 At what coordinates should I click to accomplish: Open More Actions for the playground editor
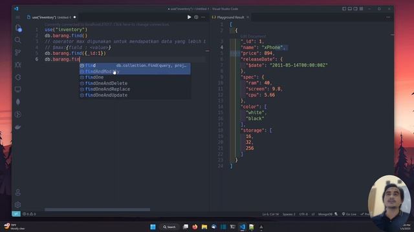[x=203, y=17]
